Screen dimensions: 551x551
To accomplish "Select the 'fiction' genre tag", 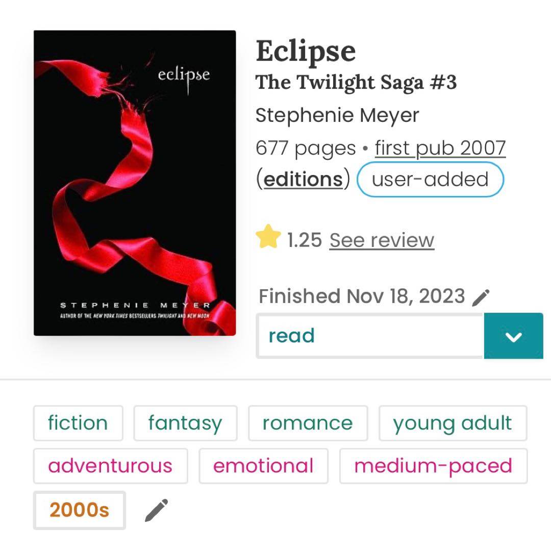I will 78,423.
